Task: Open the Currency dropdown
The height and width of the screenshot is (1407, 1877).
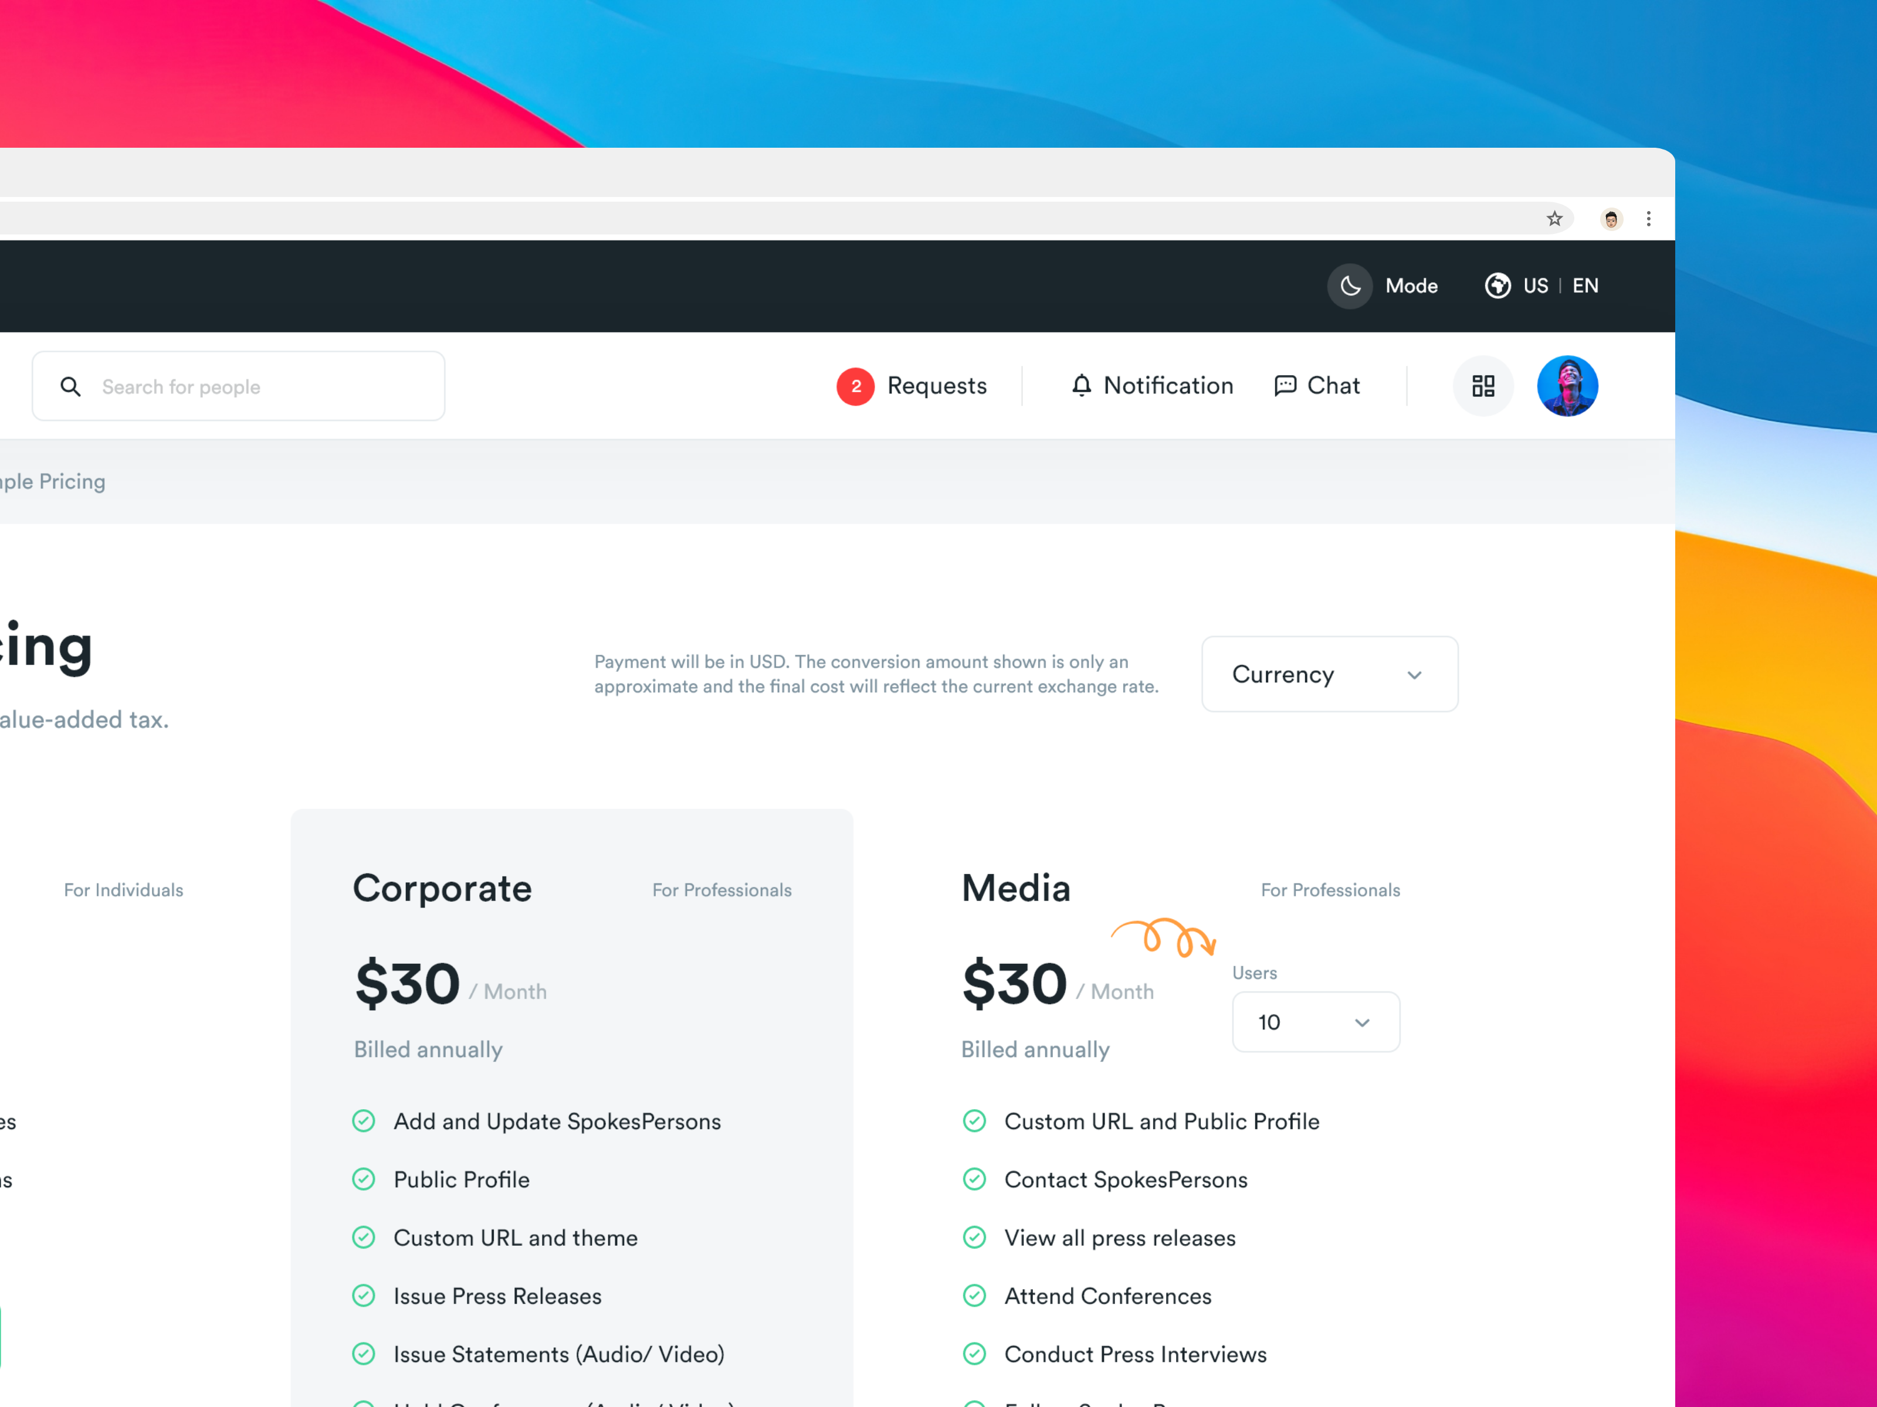Action: (1330, 674)
